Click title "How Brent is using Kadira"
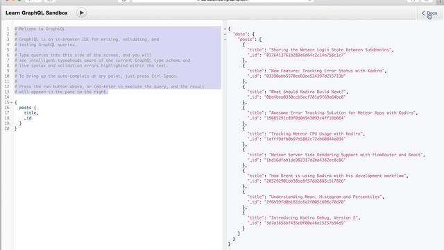444x250 pixels. 337,176
